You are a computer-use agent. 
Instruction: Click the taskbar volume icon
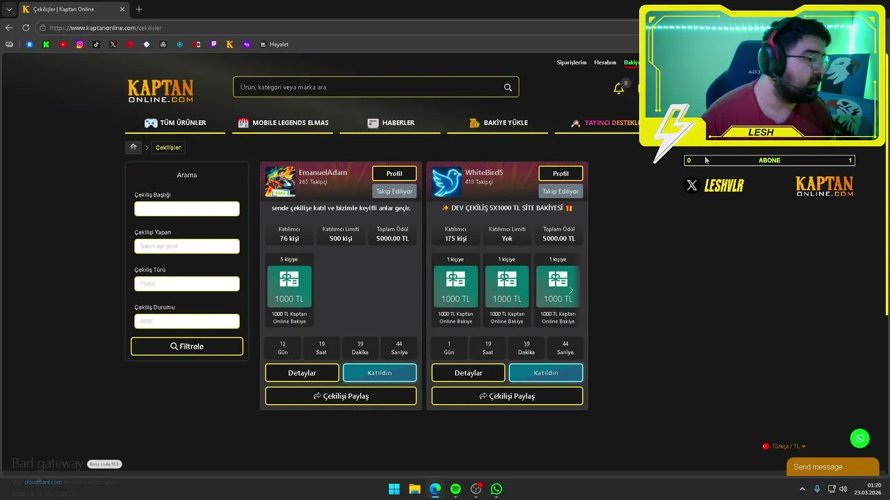(843, 489)
